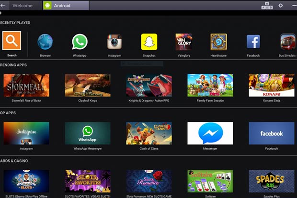The width and height of the screenshot is (297, 198).
Task: Click the green Android robot icon
Action: [47, 5]
